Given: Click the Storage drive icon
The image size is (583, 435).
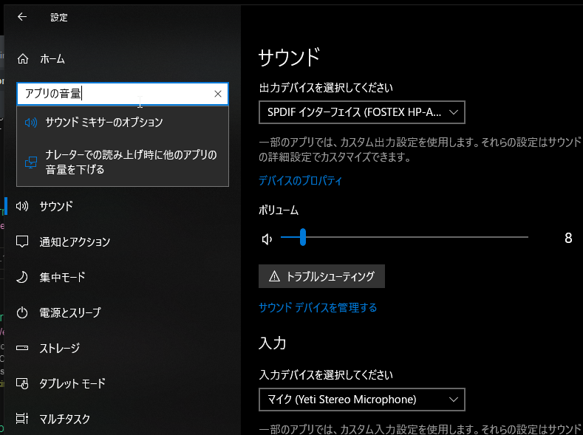Looking at the screenshot, I should [x=23, y=348].
